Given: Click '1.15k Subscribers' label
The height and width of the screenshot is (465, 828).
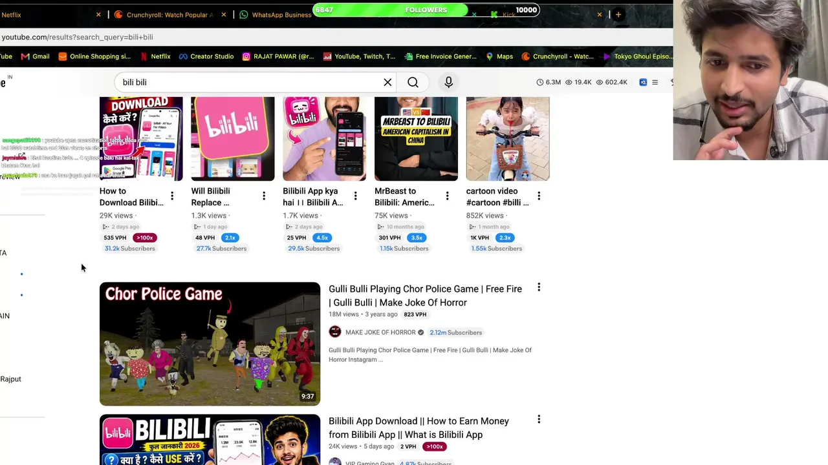Looking at the screenshot, I should (x=404, y=249).
